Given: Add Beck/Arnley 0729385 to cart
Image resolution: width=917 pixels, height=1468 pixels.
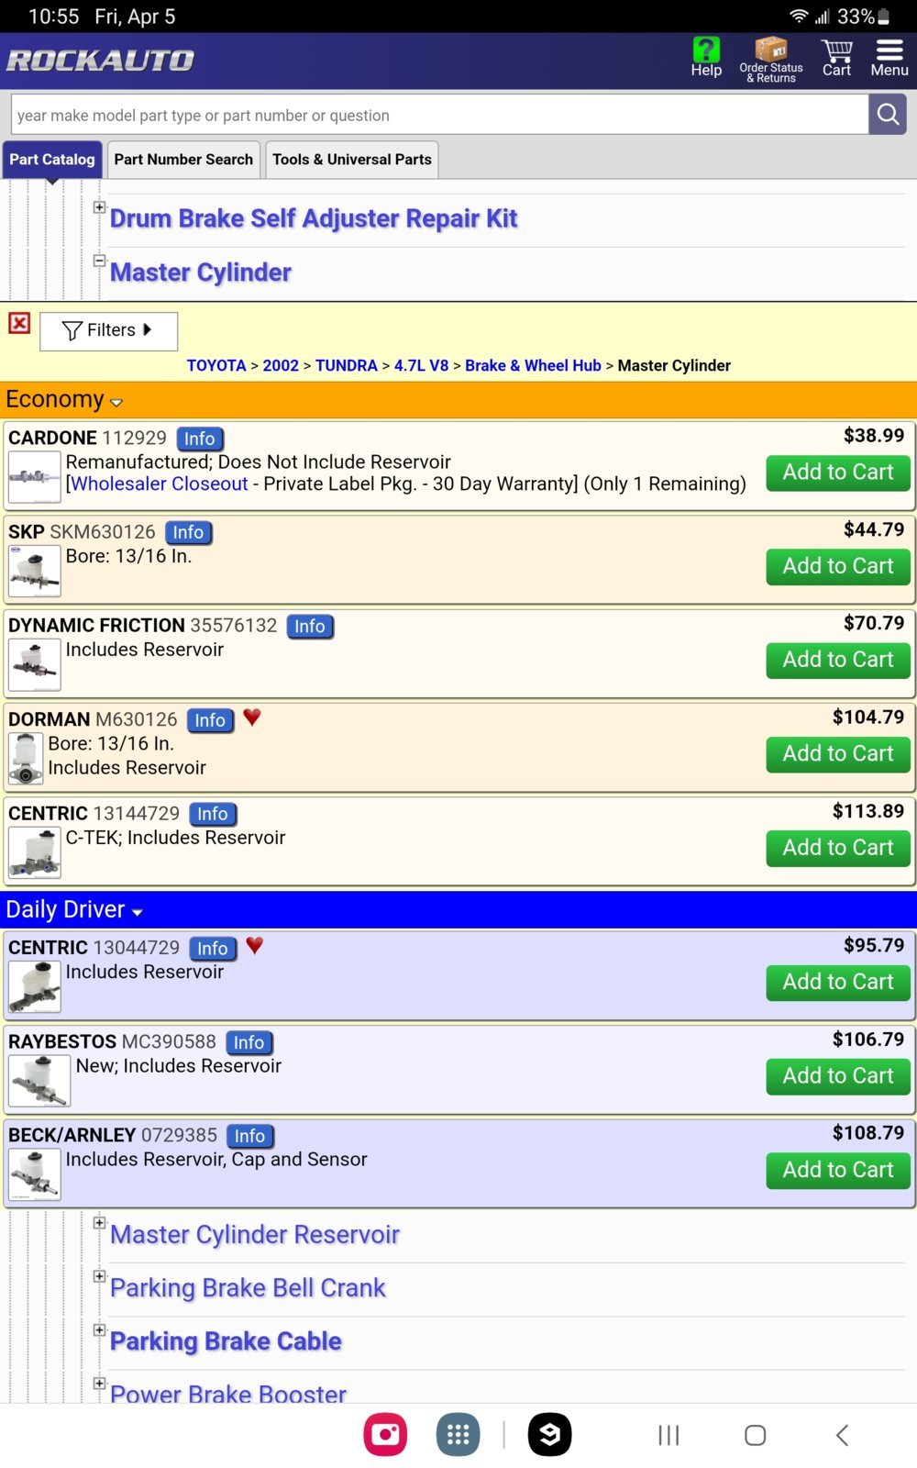Looking at the screenshot, I should click(x=838, y=1171).
